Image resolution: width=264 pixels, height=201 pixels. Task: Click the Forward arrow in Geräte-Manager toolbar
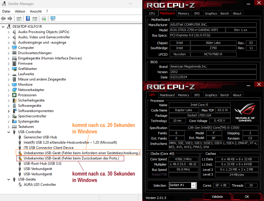click(10, 18)
